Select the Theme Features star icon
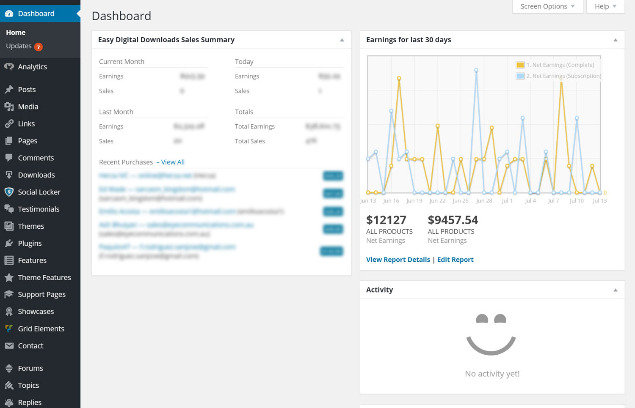Screen dimensions: 635x408 pos(9,277)
